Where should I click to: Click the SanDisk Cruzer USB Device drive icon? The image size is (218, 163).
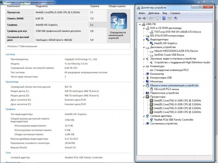coord(152,55)
